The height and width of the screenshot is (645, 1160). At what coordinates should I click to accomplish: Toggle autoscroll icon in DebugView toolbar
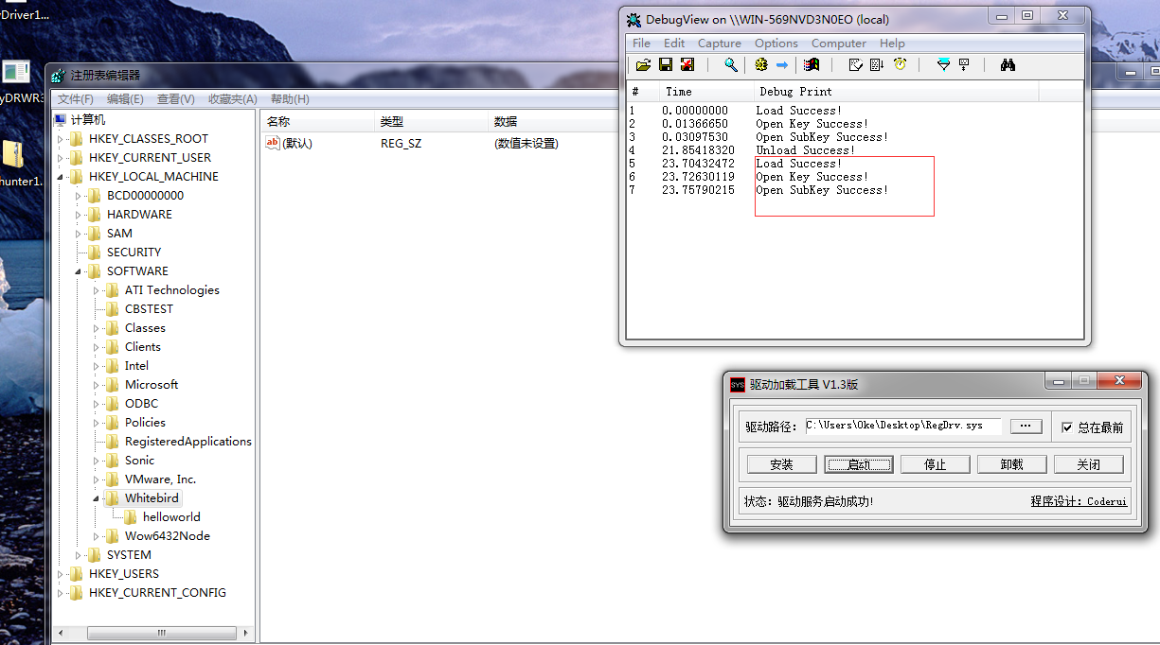point(877,64)
